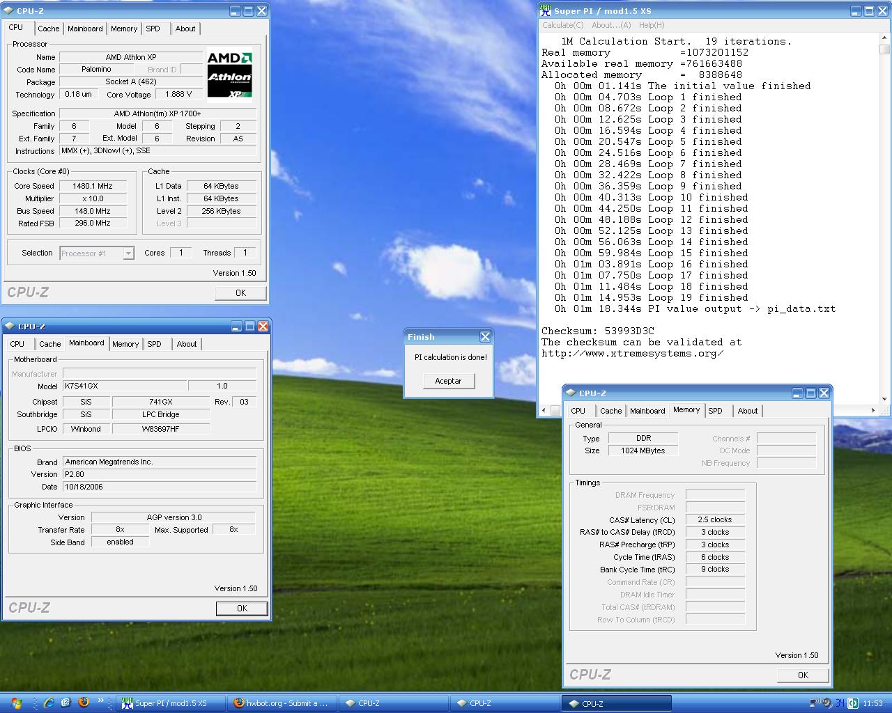Select About tab in top-left CPU-Z window

coord(185,29)
